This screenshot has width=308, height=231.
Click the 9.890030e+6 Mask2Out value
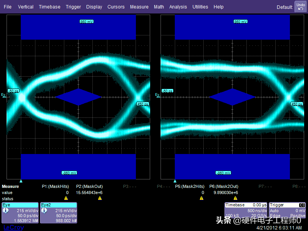(x=226, y=193)
